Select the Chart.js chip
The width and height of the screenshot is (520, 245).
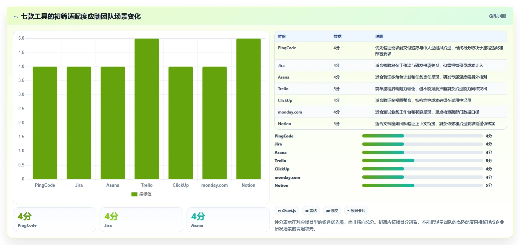pos(287,211)
